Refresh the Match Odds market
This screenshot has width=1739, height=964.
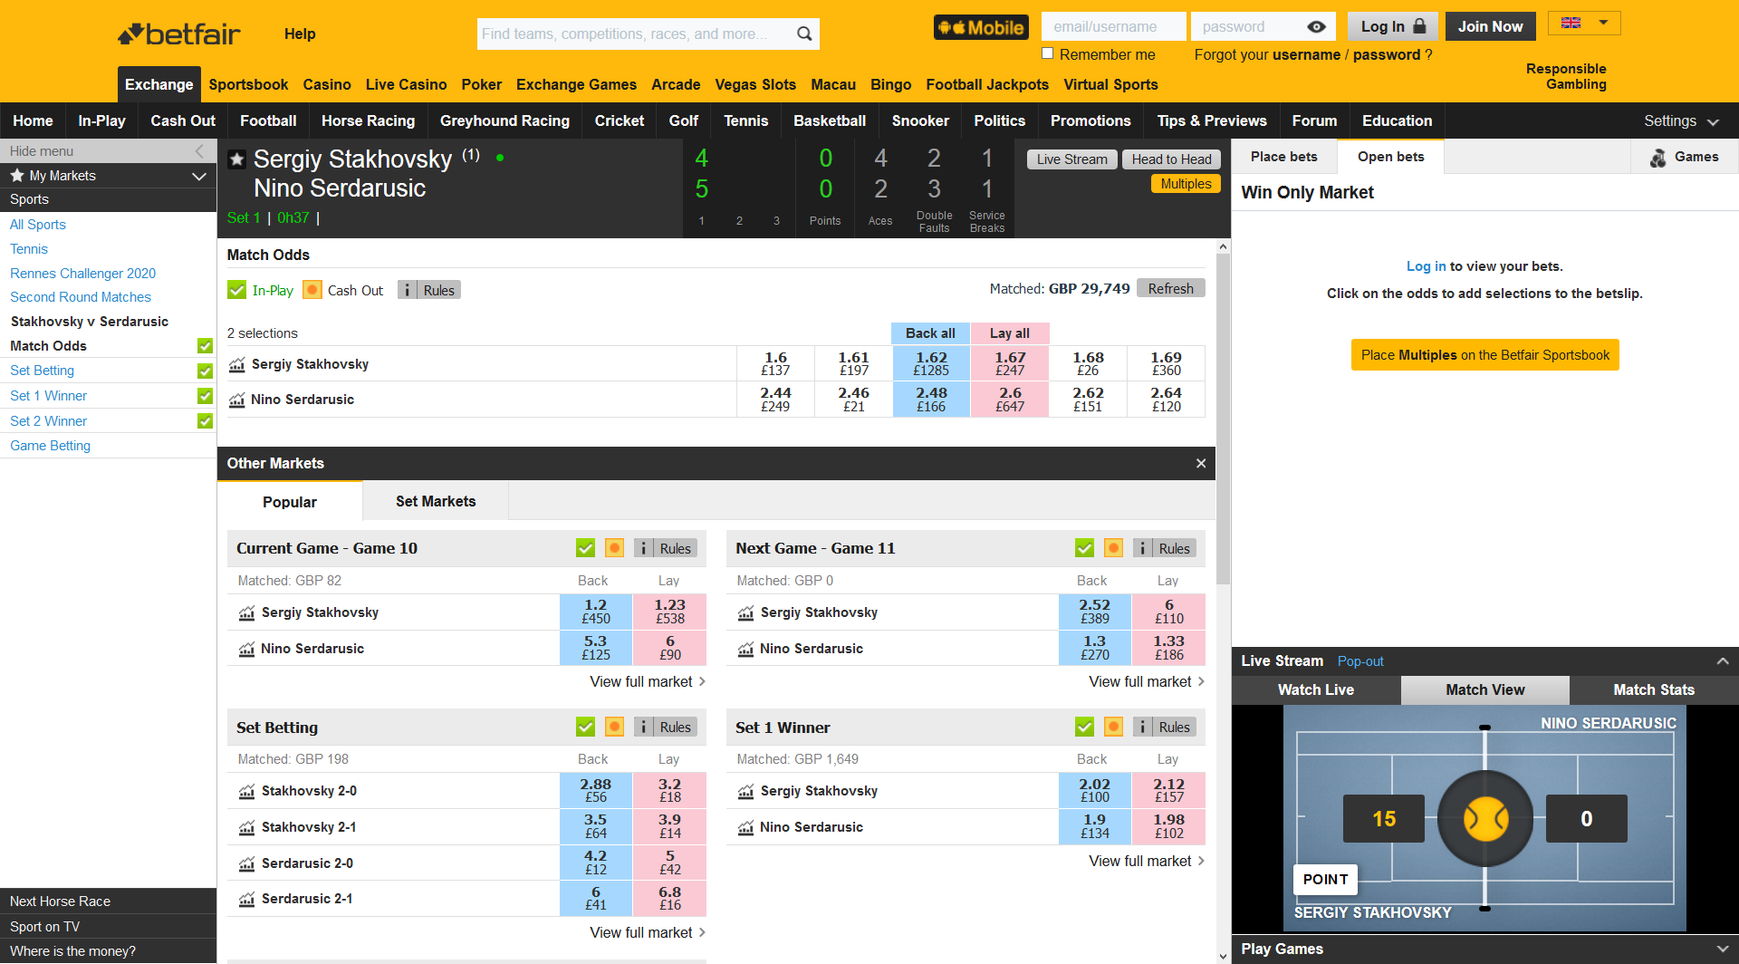click(1170, 288)
